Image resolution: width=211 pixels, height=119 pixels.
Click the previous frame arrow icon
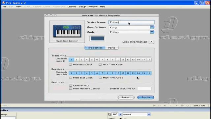coord(177,105)
